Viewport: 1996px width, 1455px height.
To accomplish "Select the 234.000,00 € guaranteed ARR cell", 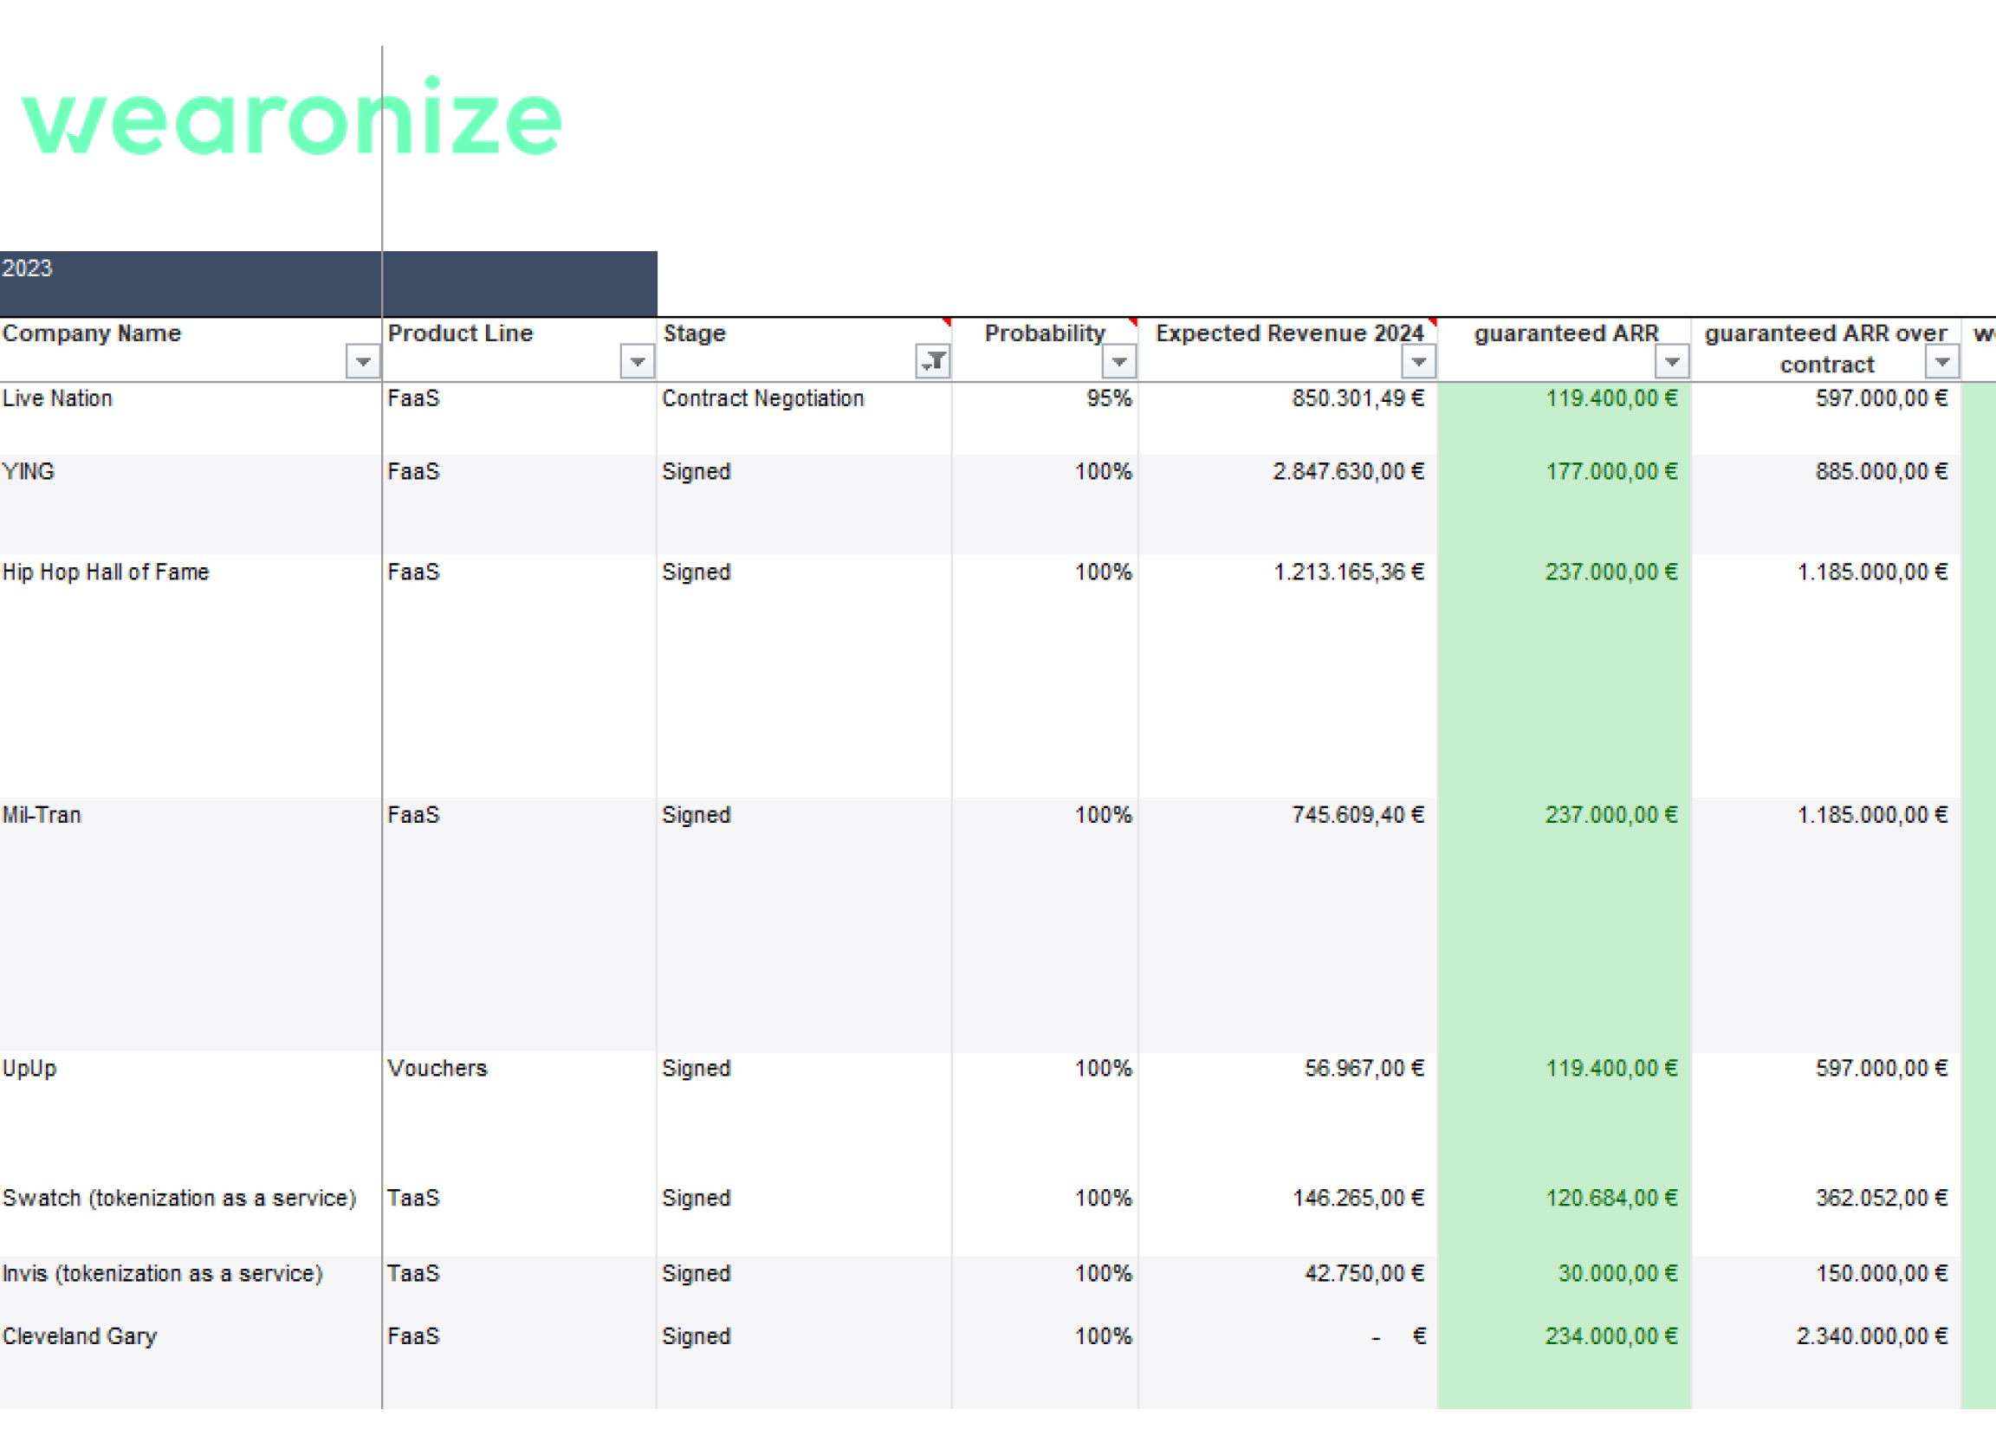I will pos(1565,1364).
